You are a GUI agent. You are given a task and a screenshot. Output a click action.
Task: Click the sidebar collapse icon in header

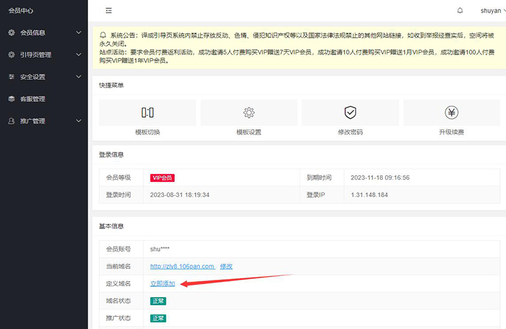109,11
